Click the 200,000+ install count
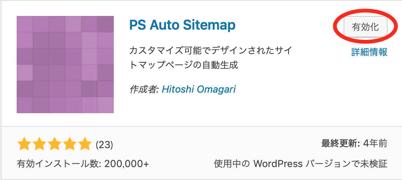Screen dimensions: 402x180 coord(127,164)
